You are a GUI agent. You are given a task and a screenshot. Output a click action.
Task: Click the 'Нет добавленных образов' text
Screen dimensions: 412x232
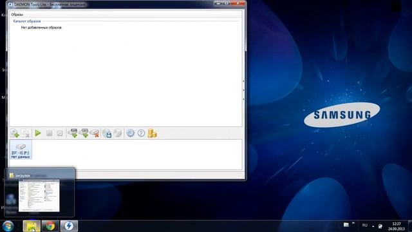[x=41, y=27]
